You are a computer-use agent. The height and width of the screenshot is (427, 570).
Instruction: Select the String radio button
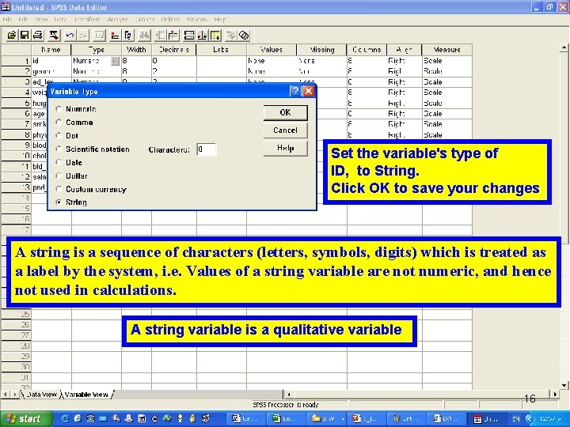pos(59,202)
